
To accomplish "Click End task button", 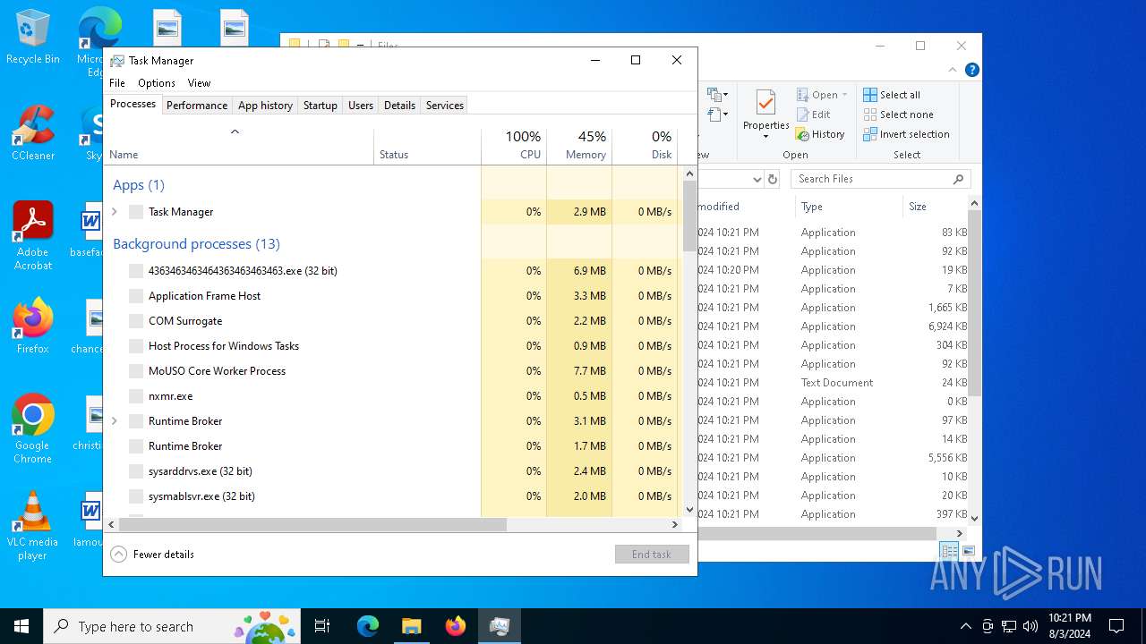I will tap(652, 555).
